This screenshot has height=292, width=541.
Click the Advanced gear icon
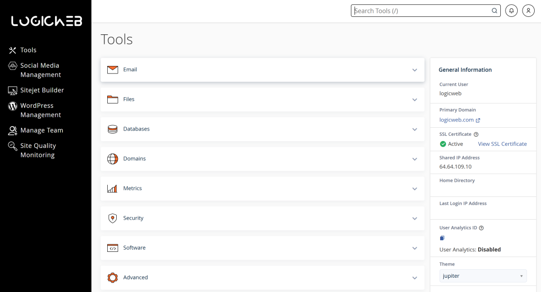113,277
